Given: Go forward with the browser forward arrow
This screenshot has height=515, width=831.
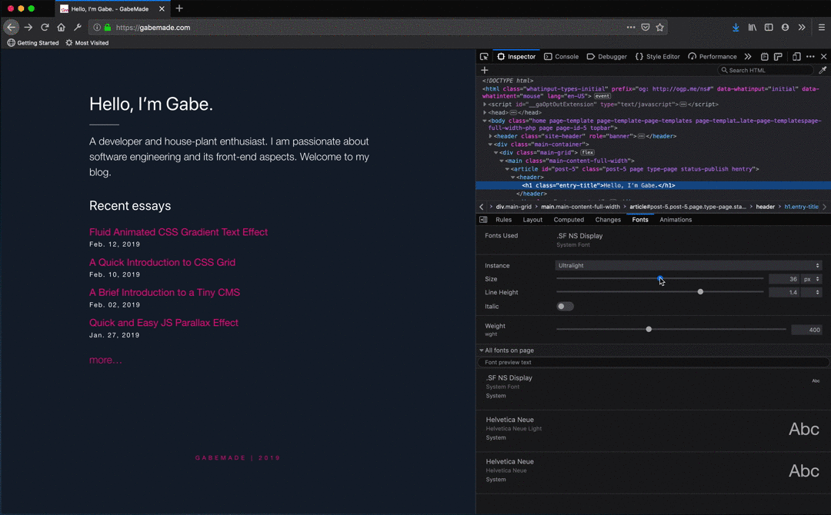Looking at the screenshot, I should 28,27.
